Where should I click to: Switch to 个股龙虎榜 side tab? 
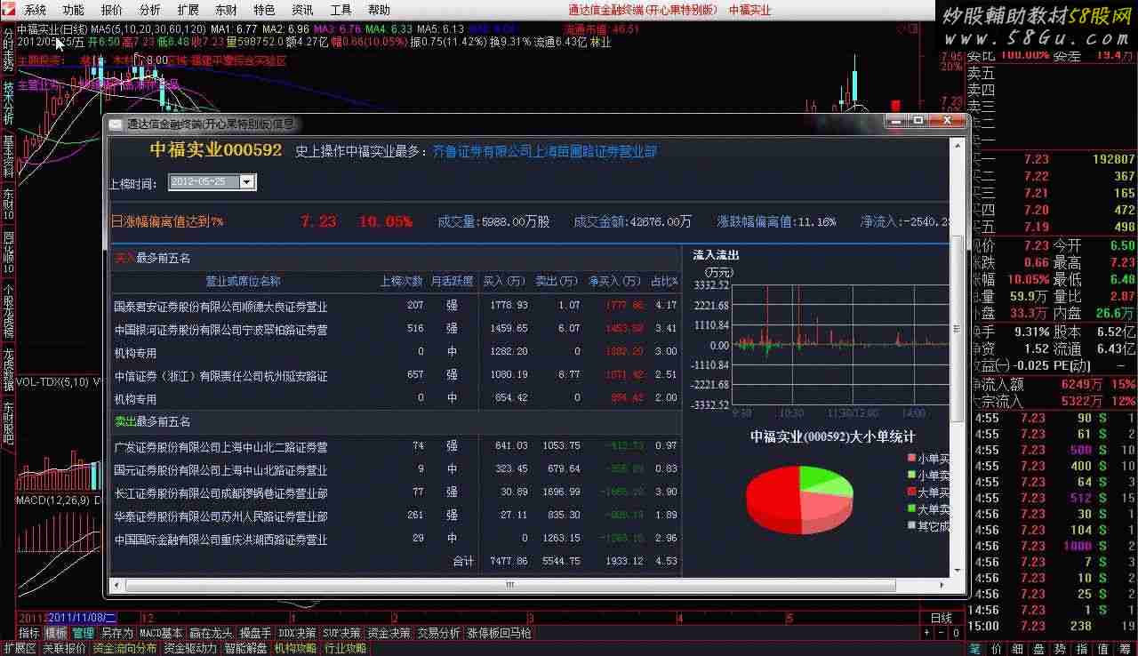point(8,310)
